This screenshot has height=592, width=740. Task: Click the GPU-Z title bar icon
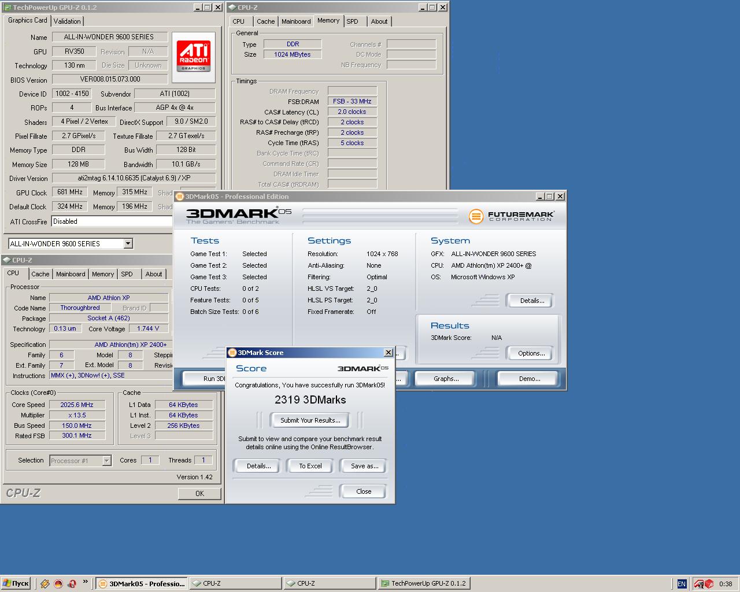[x=7, y=8]
